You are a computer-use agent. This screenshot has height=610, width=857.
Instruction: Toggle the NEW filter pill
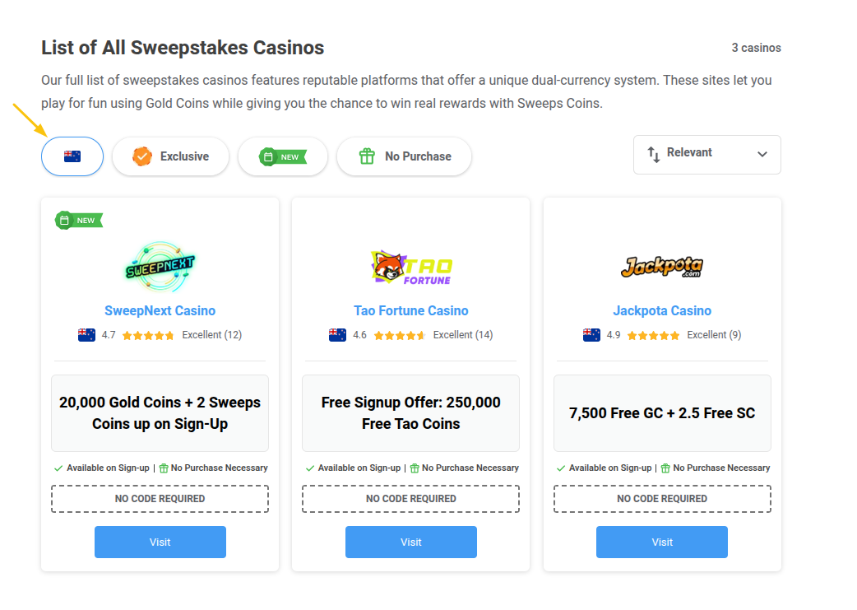[x=283, y=156]
